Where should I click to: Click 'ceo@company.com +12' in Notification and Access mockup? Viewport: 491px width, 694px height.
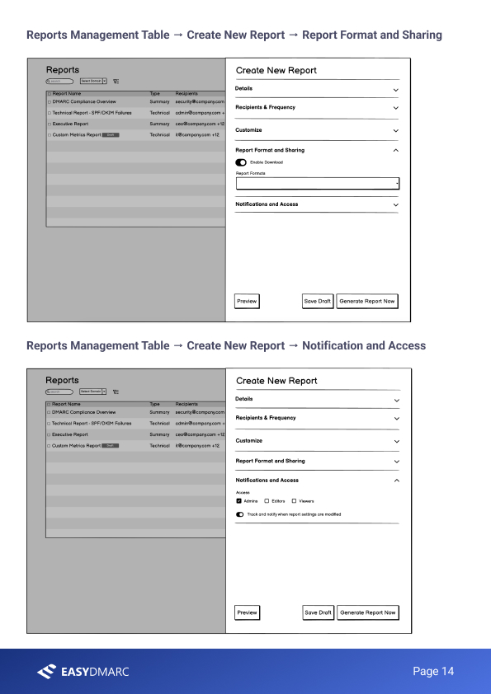click(200, 434)
